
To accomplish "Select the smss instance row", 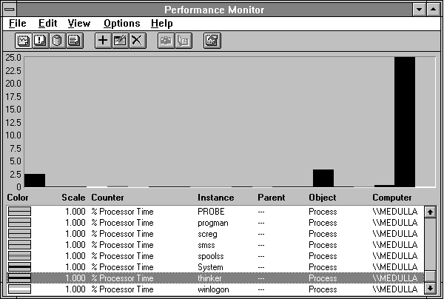I will [x=215, y=245].
